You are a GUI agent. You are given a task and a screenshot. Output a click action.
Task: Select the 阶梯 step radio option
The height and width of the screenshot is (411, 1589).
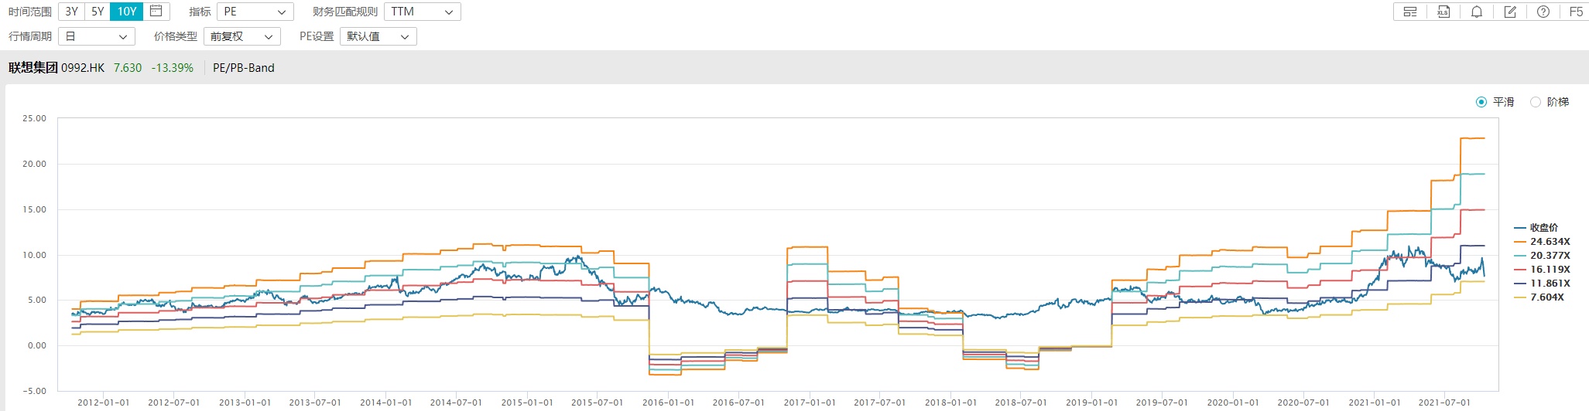click(1536, 102)
